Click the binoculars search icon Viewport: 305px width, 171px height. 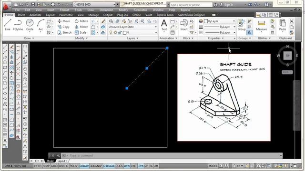(215, 4)
